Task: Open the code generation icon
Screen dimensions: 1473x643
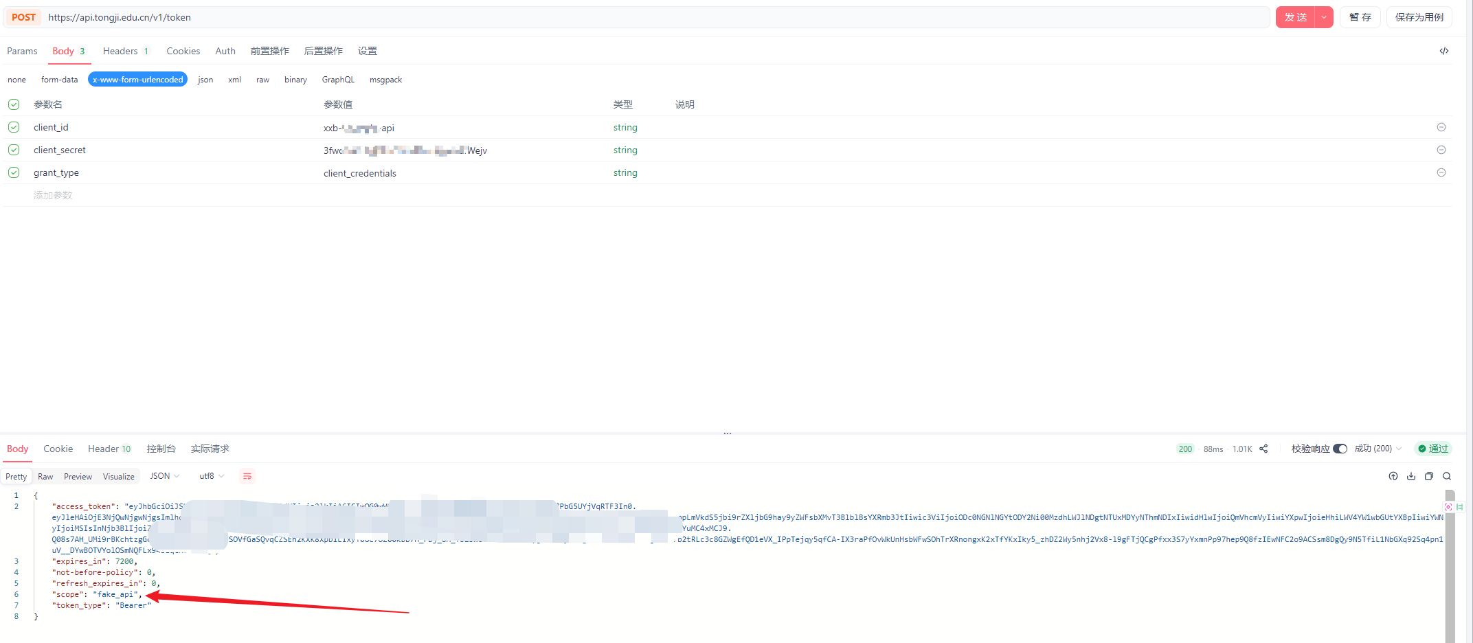Action: pyautogui.click(x=1443, y=51)
